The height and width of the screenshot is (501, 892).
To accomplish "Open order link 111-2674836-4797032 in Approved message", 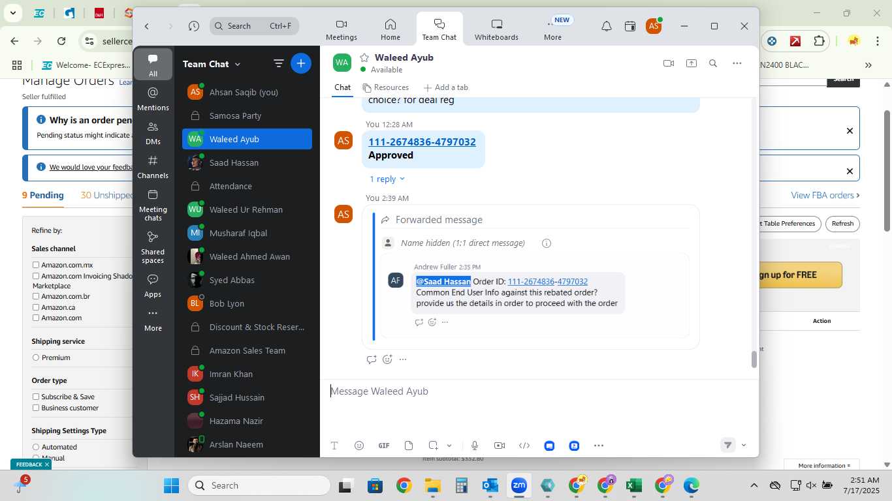I will (x=422, y=142).
